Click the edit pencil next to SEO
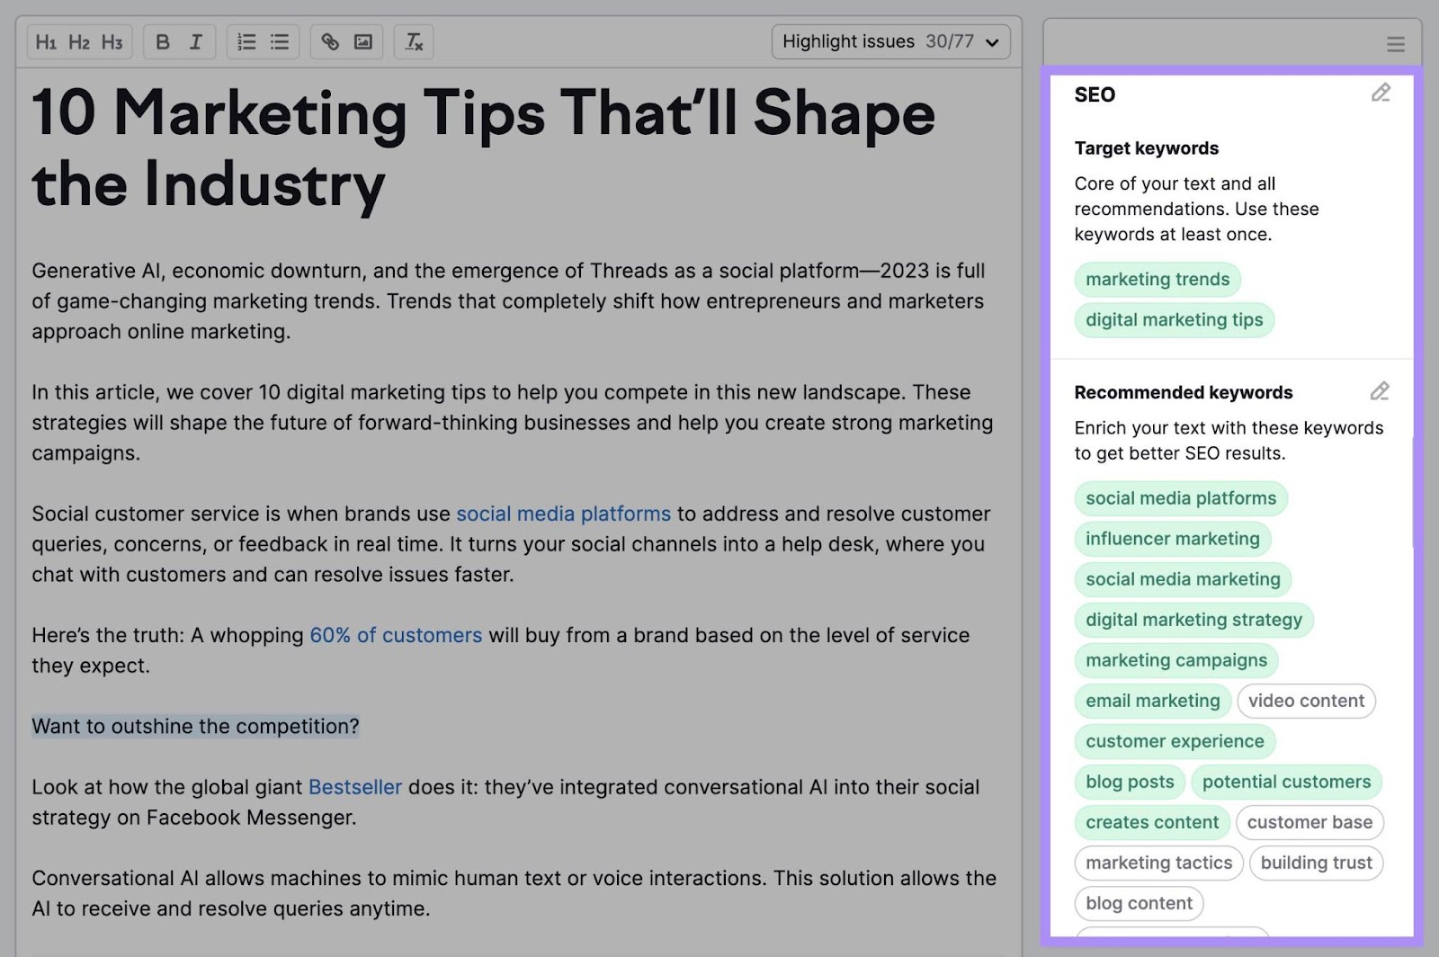 click(x=1381, y=94)
